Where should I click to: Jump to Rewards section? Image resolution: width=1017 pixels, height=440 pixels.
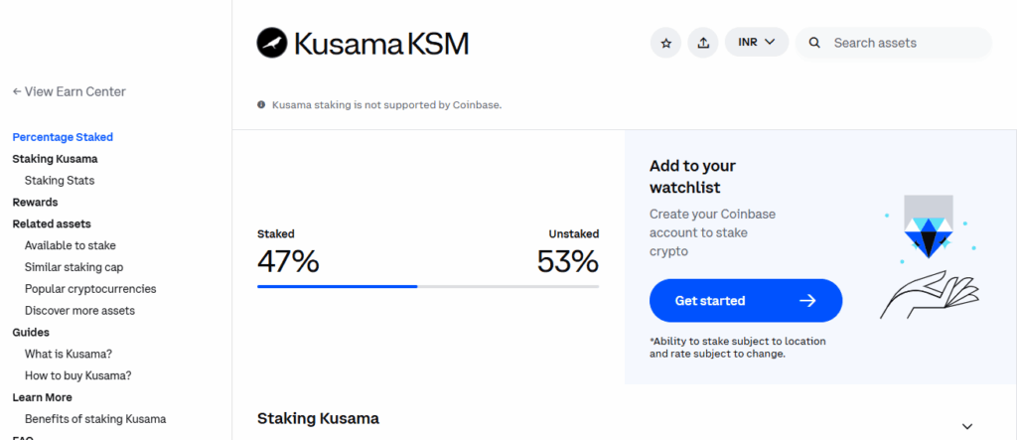[x=35, y=203]
